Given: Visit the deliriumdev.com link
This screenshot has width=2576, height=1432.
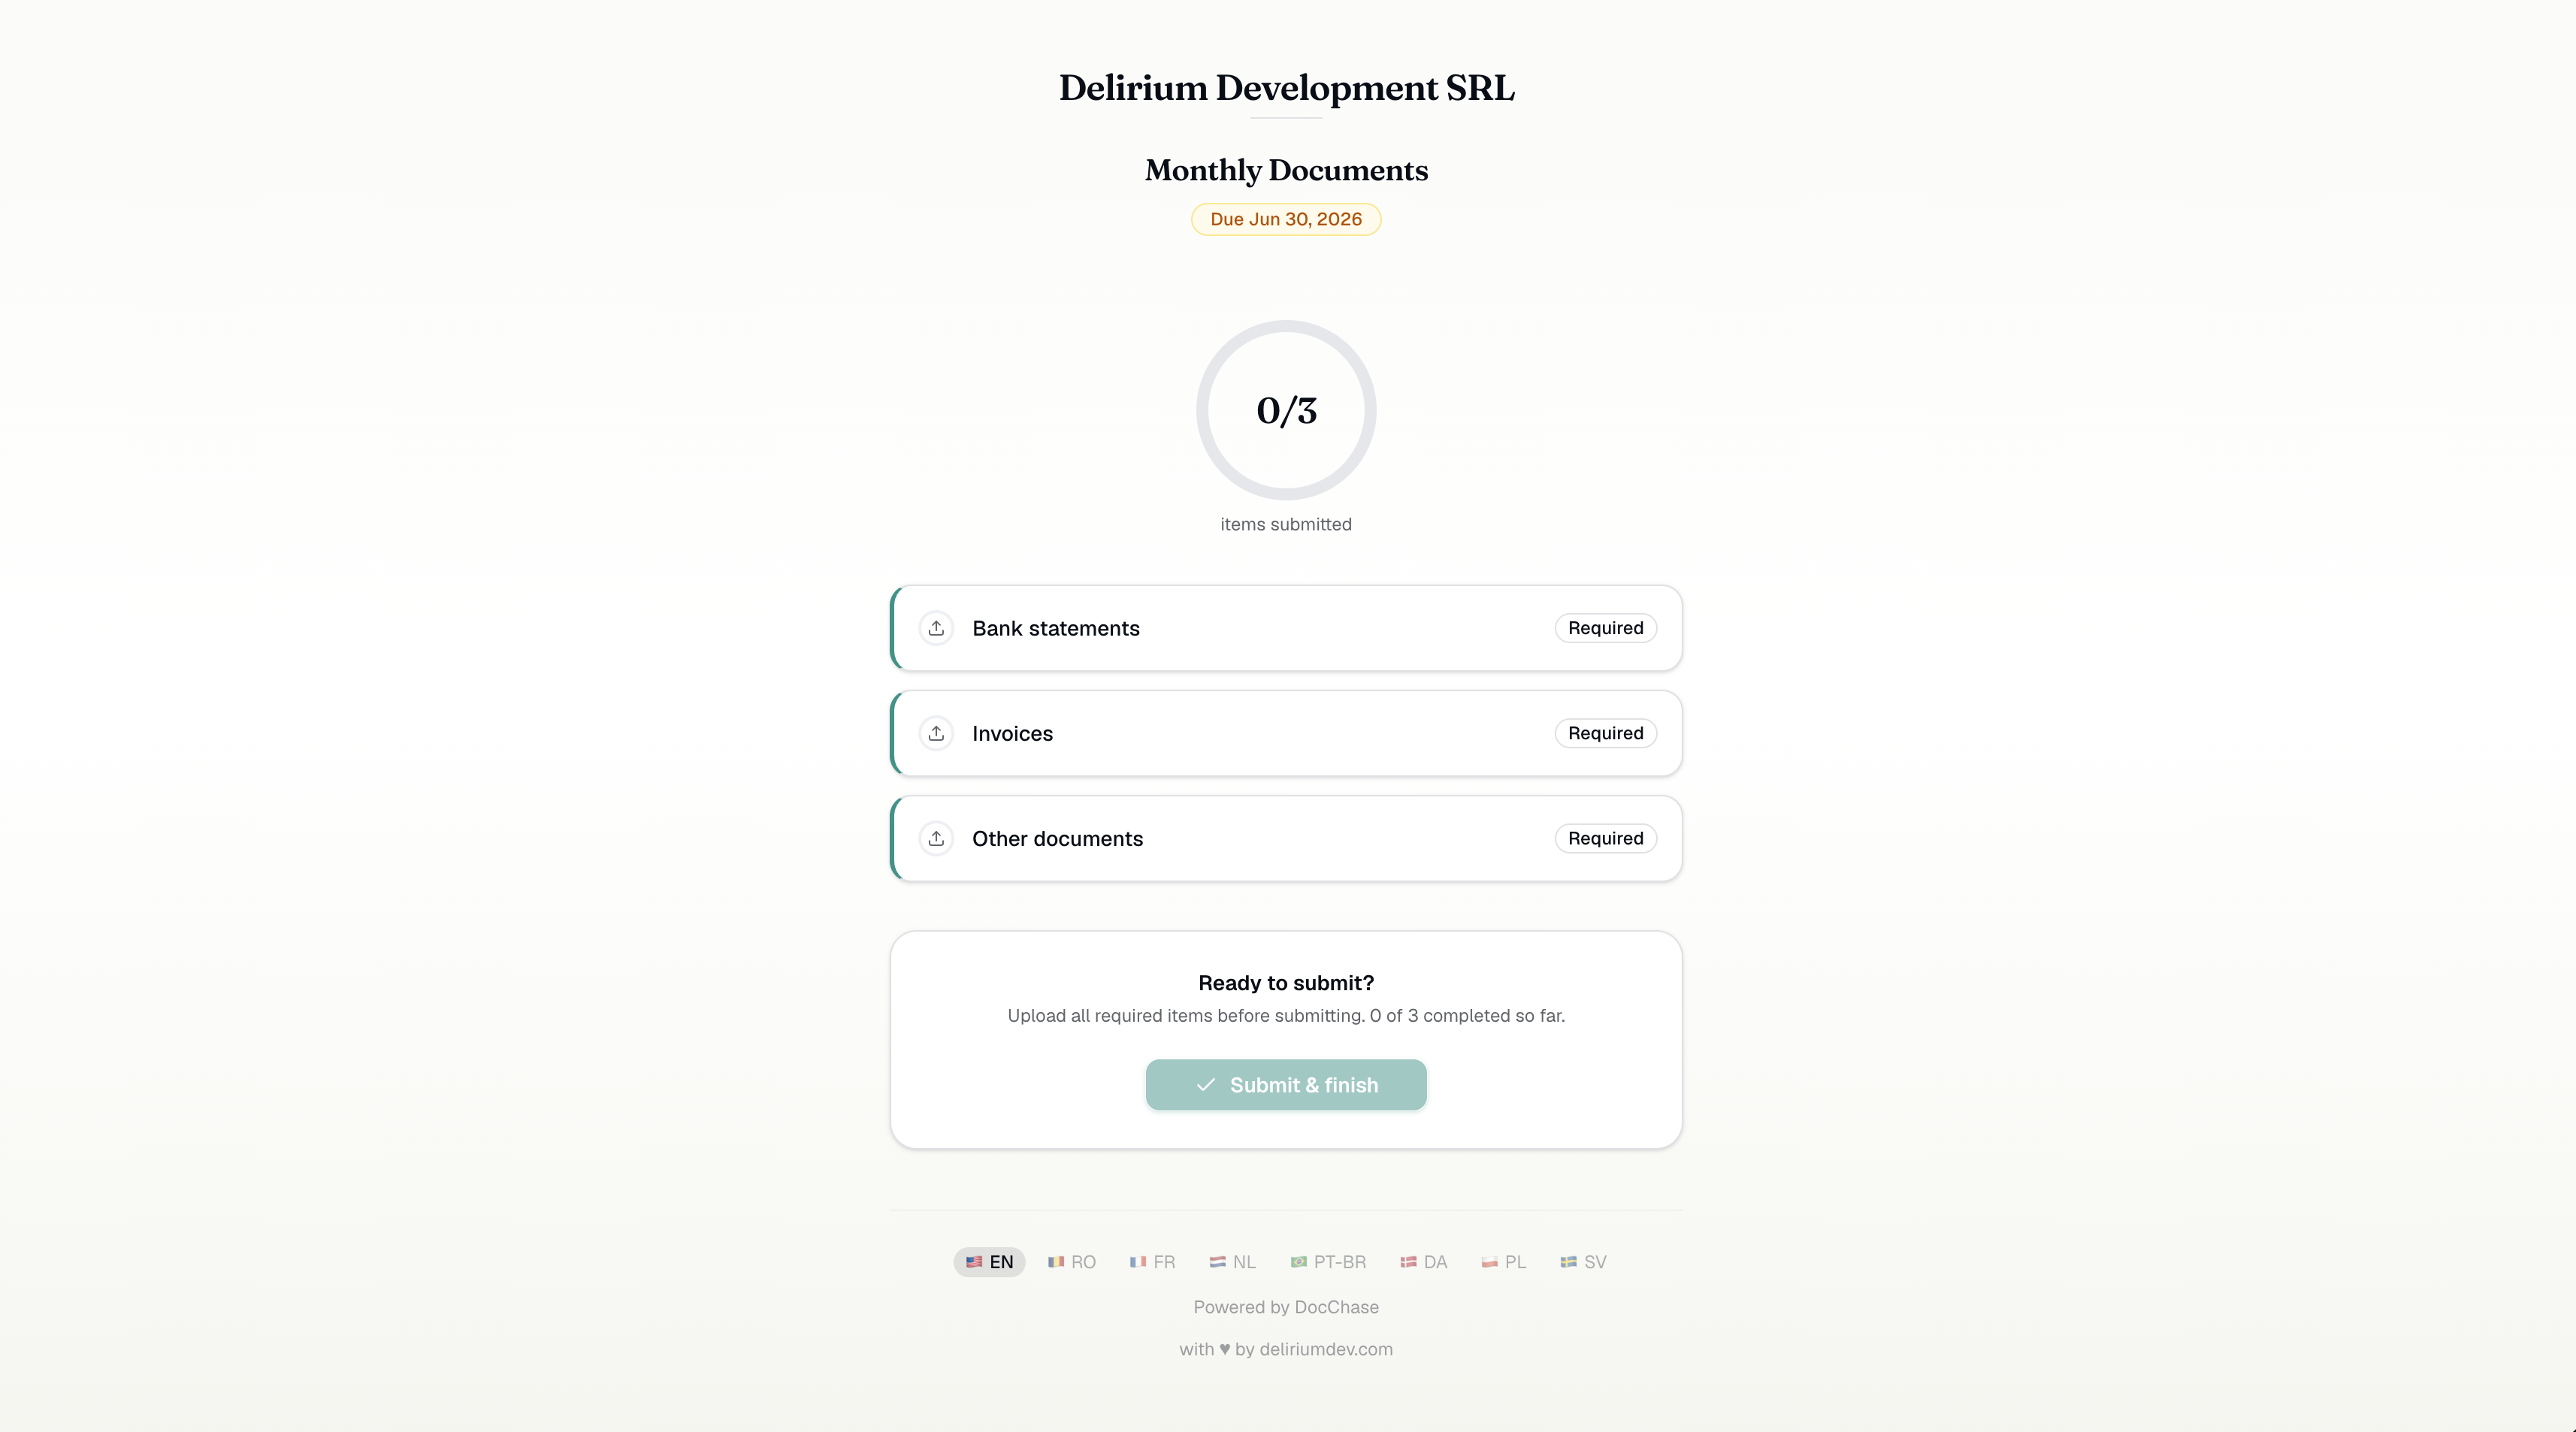Looking at the screenshot, I should coord(1326,1349).
